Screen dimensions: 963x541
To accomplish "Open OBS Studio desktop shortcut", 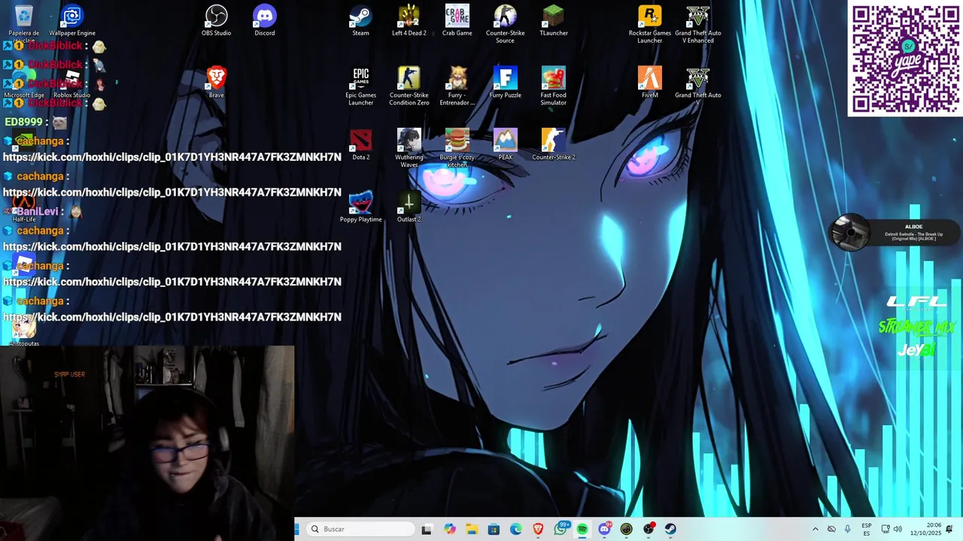I will tap(217, 21).
